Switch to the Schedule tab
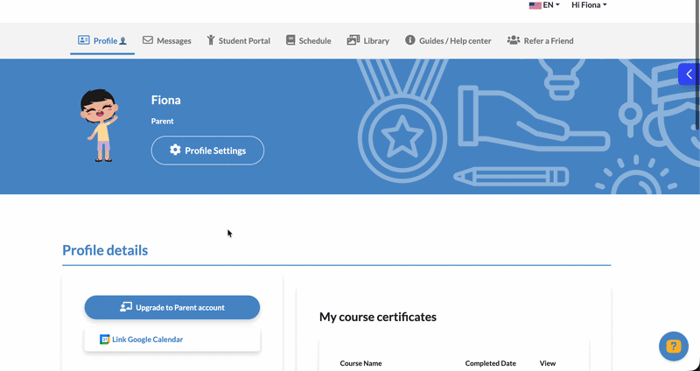This screenshot has height=371, width=700. coord(309,40)
